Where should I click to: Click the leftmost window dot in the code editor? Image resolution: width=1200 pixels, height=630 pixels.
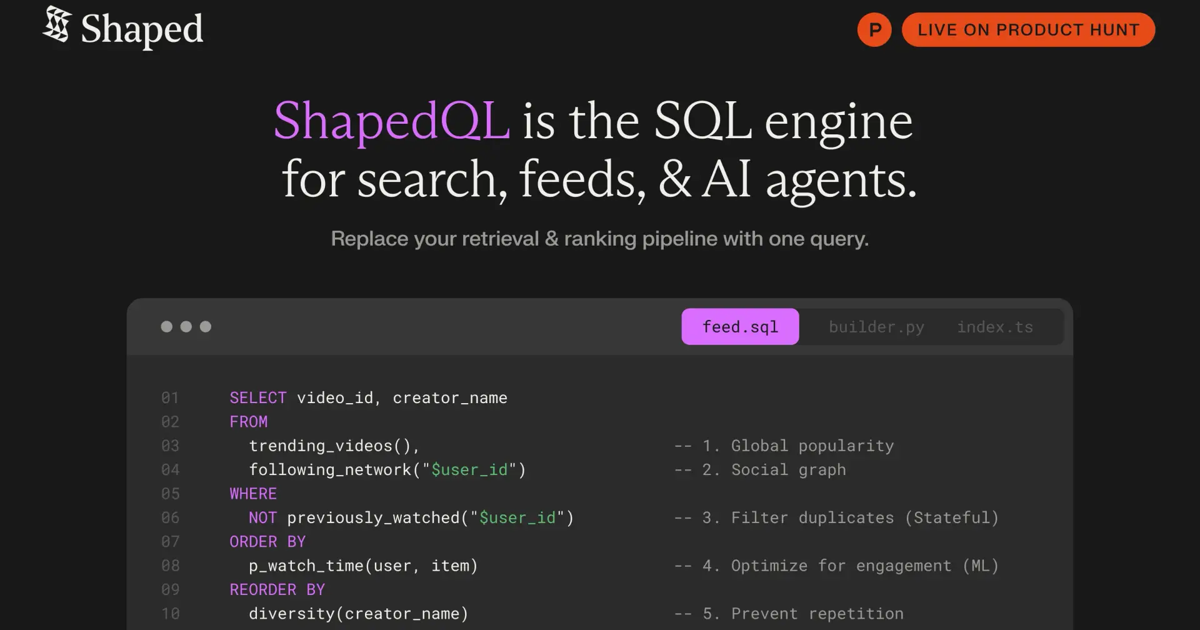coord(166,326)
